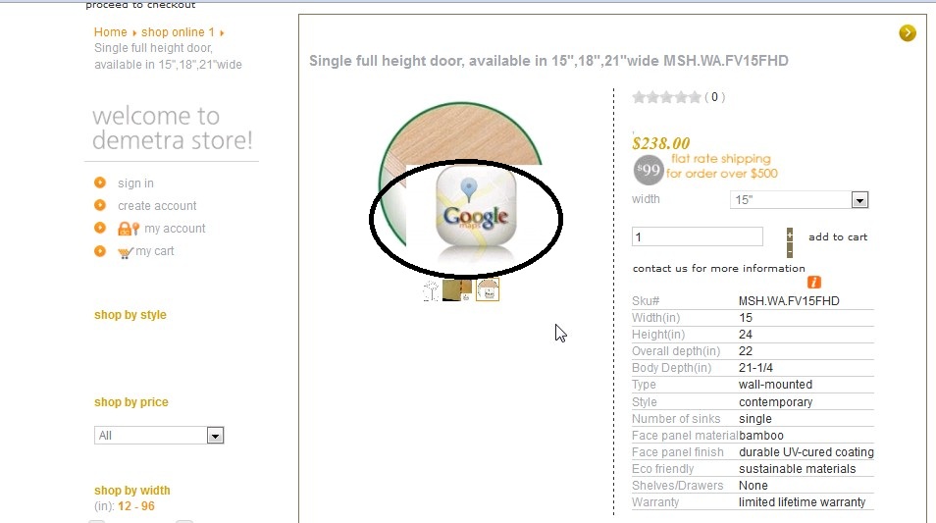Click contact us for more information
This screenshot has width=936, height=523.
tap(719, 269)
